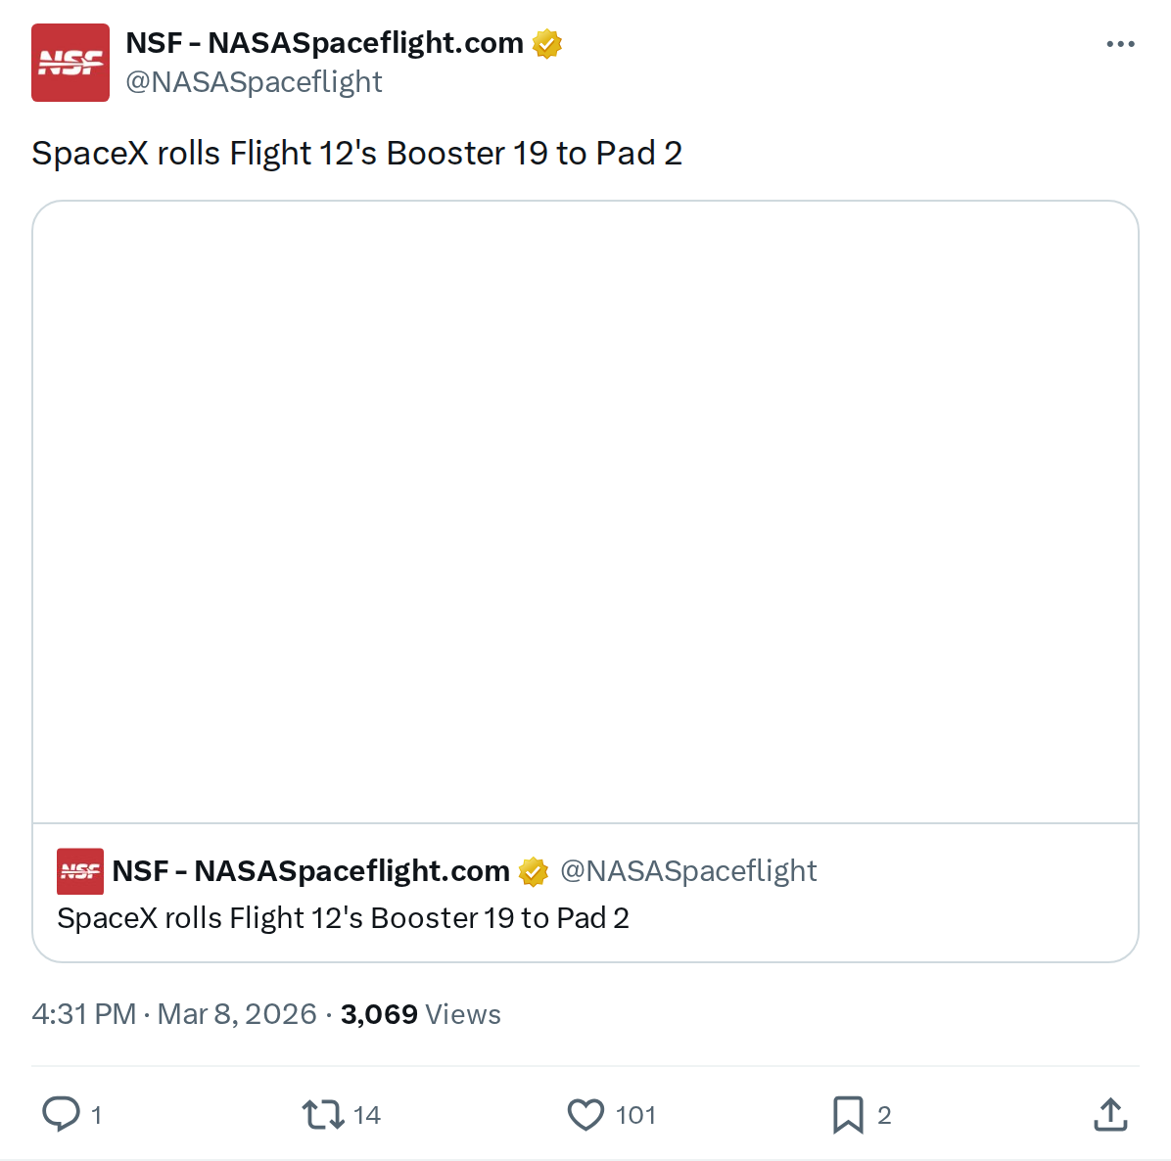Viewport: 1171px width, 1161px height.
Task: Click the 3,069 Views count
Action: coord(421,1014)
